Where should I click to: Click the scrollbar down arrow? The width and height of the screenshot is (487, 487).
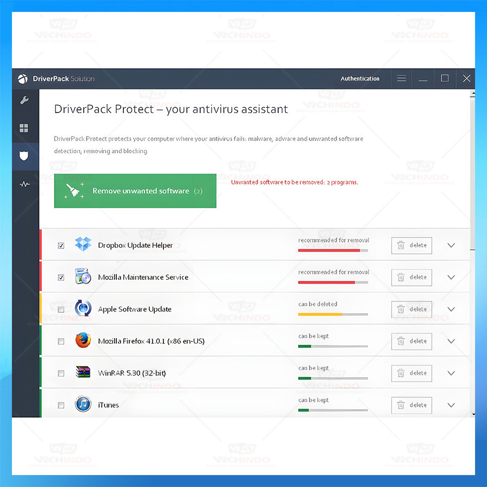(473, 414)
